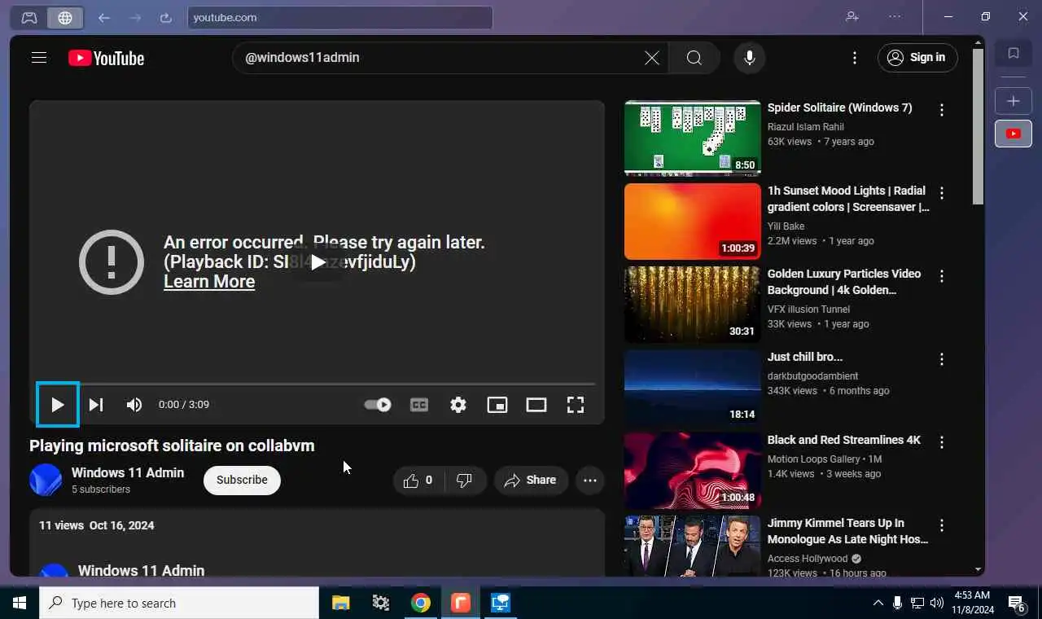This screenshot has height=619, width=1042.
Task: Open Black and Red Streamlines 4K thumbnail
Action: click(693, 470)
